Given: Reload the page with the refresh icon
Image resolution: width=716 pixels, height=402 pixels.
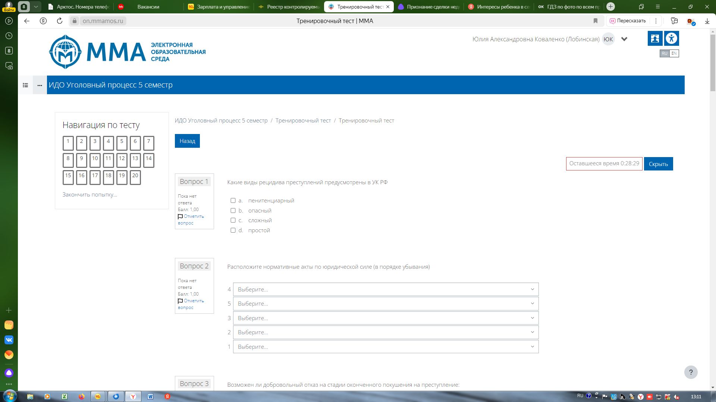Looking at the screenshot, I should click(x=60, y=21).
